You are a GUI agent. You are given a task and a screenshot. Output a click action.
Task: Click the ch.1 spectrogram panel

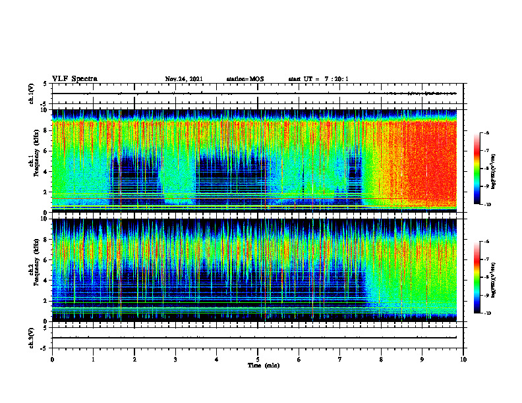[254, 161]
